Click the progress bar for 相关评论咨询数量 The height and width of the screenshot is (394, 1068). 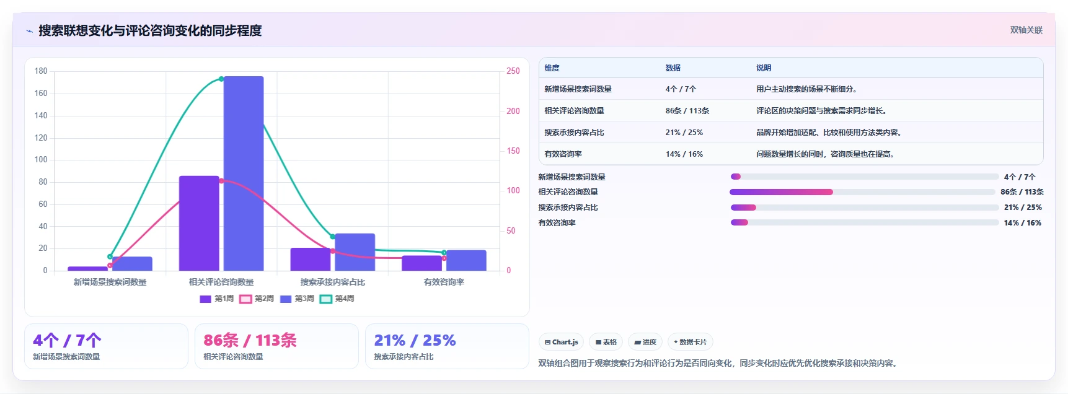(x=862, y=192)
